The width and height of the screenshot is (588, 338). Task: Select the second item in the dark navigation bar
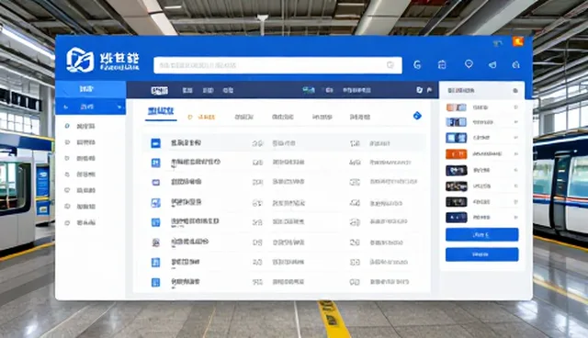pos(187,90)
